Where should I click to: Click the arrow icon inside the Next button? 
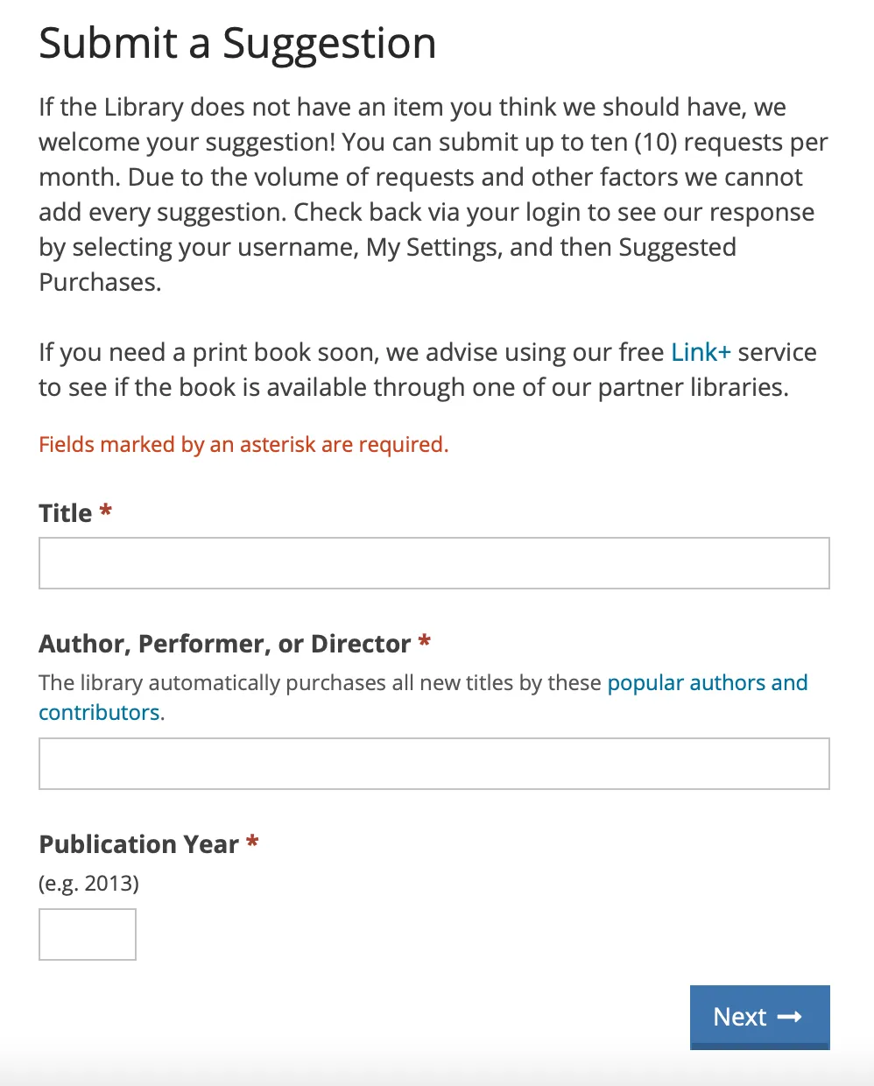click(791, 1017)
